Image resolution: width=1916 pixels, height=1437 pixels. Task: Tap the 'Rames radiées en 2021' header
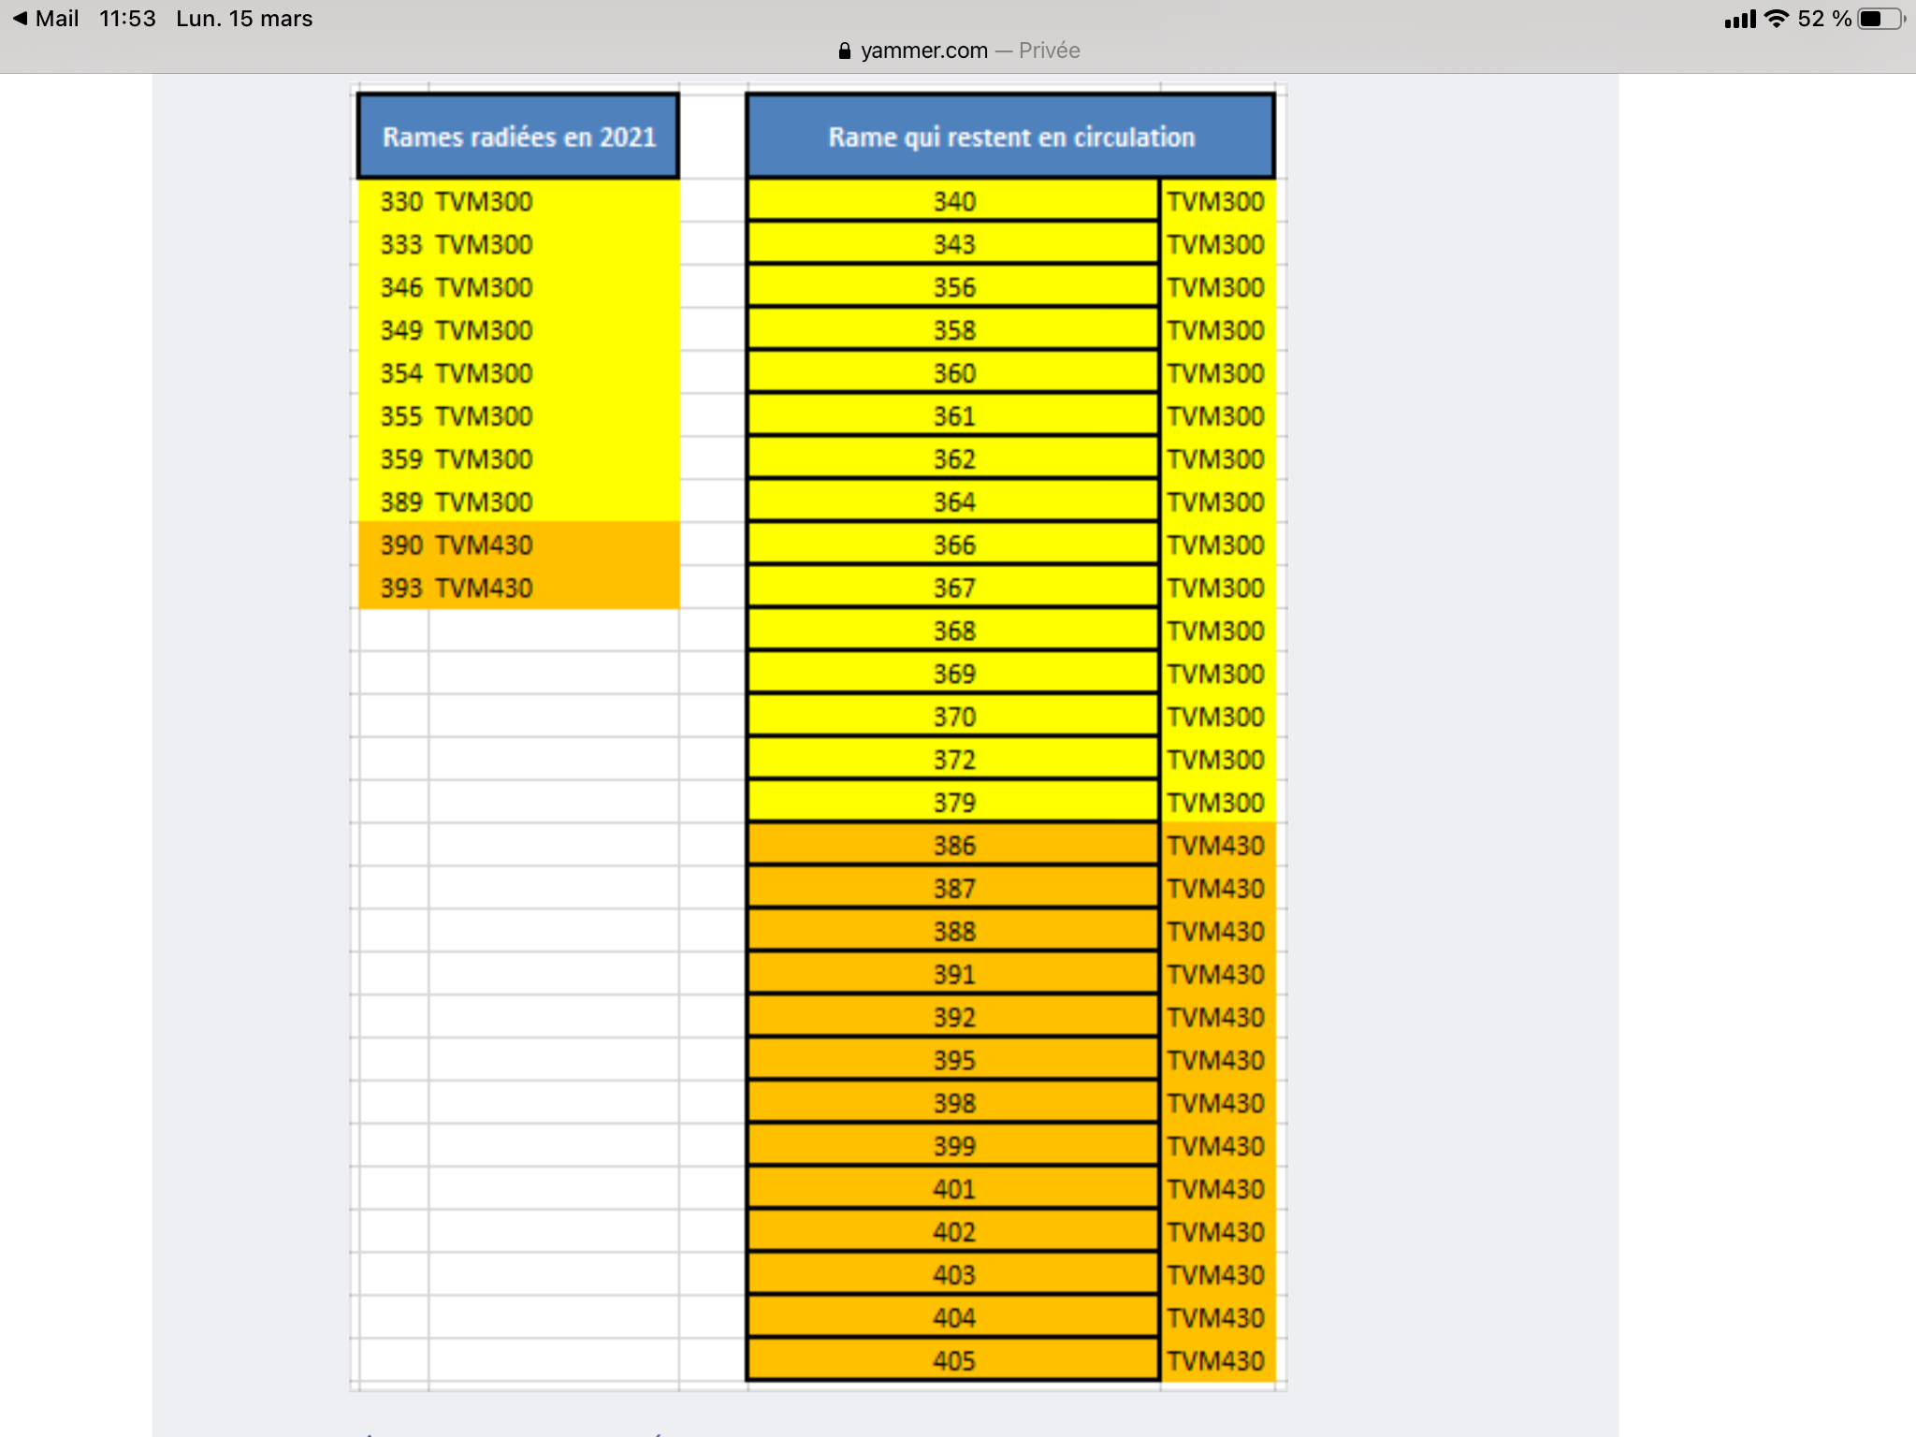point(518,137)
